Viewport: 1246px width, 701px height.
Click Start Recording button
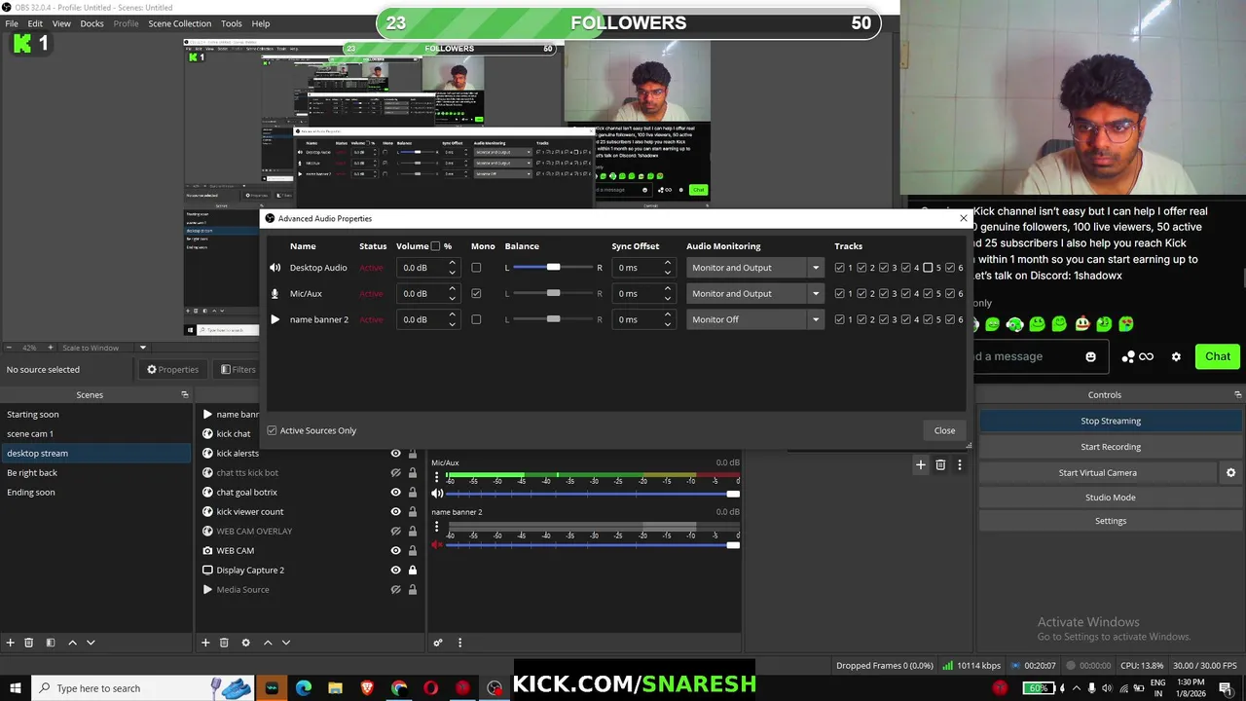[1111, 447]
